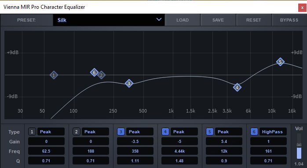The image size is (307, 168).
Task: Open band 1 Peak type selector
Action: coord(51,131)
